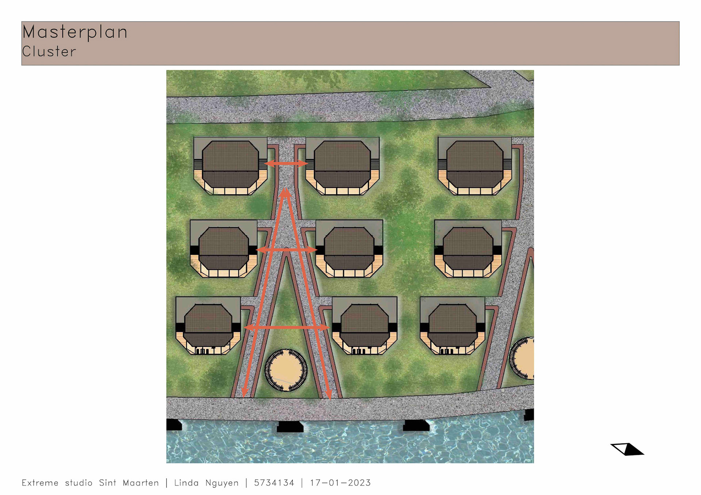Select the top-right house roof

[x=475, y=164]
